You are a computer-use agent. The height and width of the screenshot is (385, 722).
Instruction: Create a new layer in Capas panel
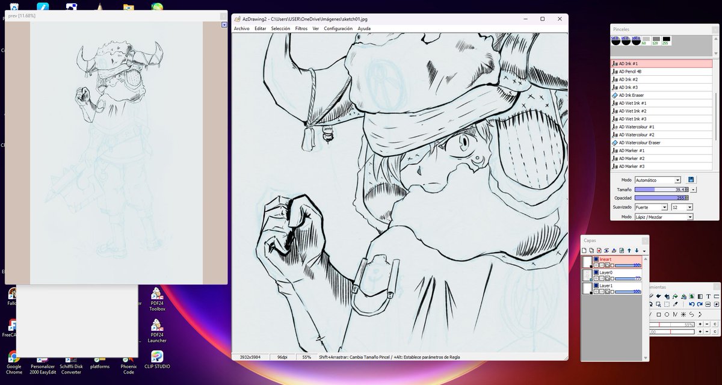pyautogui.click(x=584, y=251)
